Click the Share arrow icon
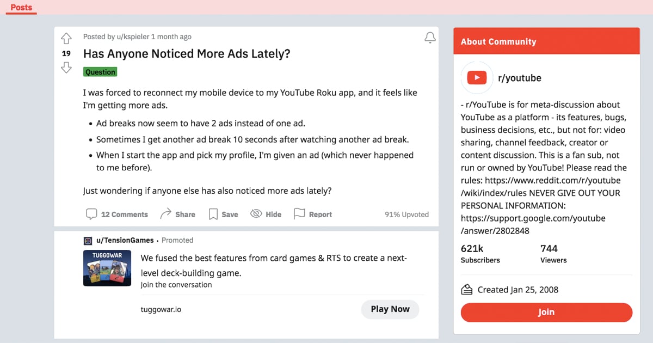The height and width of the screenshot is (343, 653). (166, 214)
